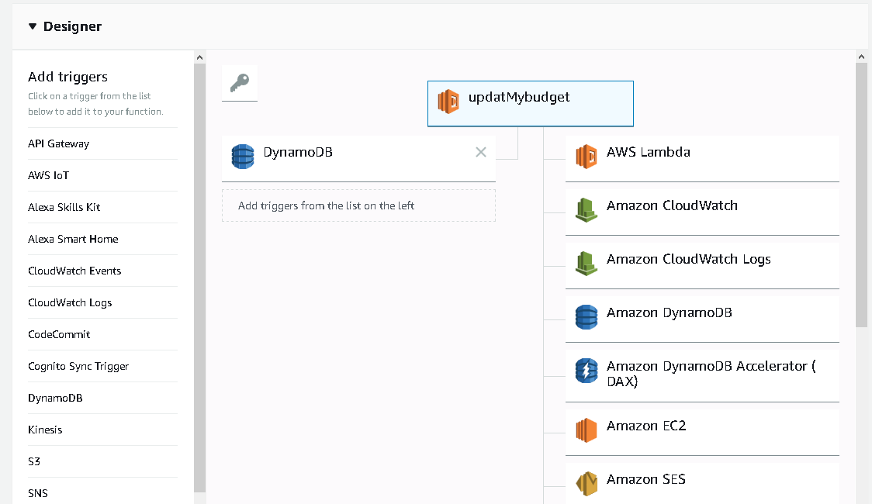
Task: Open the Amazon DynamoDB resource entry
Action: coord(702,319)
